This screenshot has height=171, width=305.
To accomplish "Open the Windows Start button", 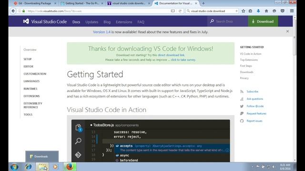I will tap(14, 167).
